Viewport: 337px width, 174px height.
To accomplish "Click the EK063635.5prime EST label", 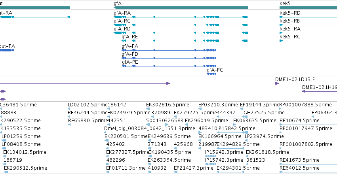I will (x=255, y=121).
